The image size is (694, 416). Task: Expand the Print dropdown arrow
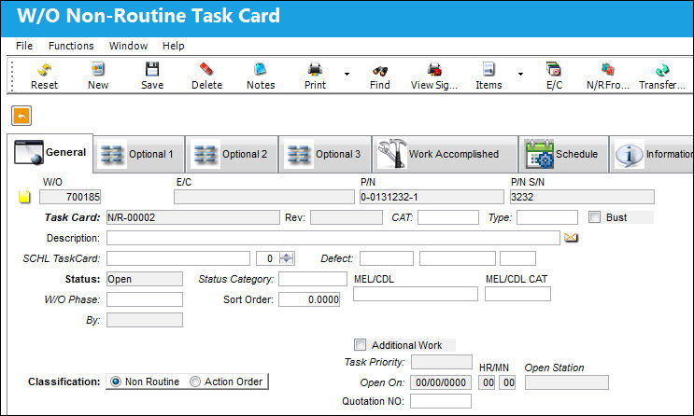pos(347,74)
